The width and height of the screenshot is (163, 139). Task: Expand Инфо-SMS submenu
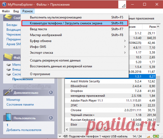click(75, 47)
